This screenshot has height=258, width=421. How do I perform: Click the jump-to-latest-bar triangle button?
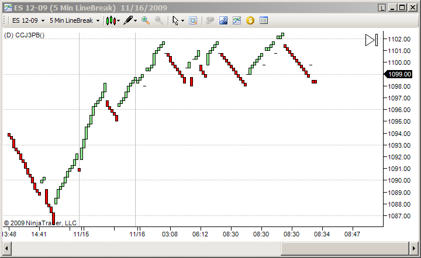click(x=372, y=40)
